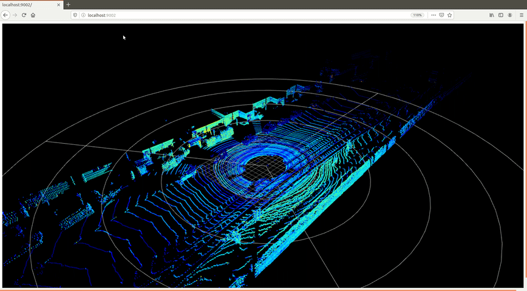Screen dimensions: 527x291
Task: Open a new browser tab
Action: (68, 5)
